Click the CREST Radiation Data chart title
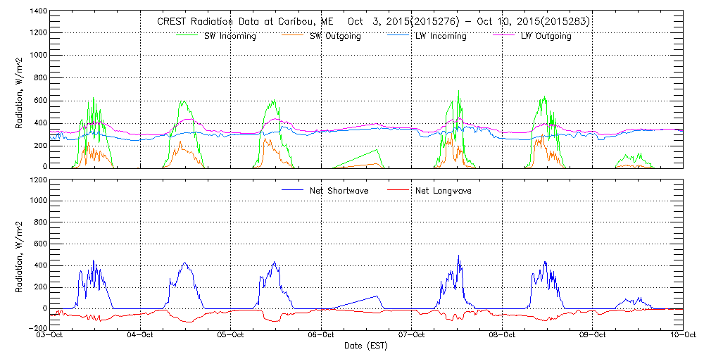The image size is (704, 352). click(373, 22)
